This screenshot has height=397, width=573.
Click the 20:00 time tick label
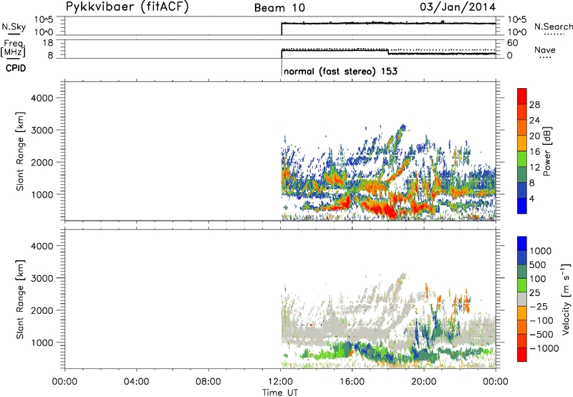(x=424, y=382)
